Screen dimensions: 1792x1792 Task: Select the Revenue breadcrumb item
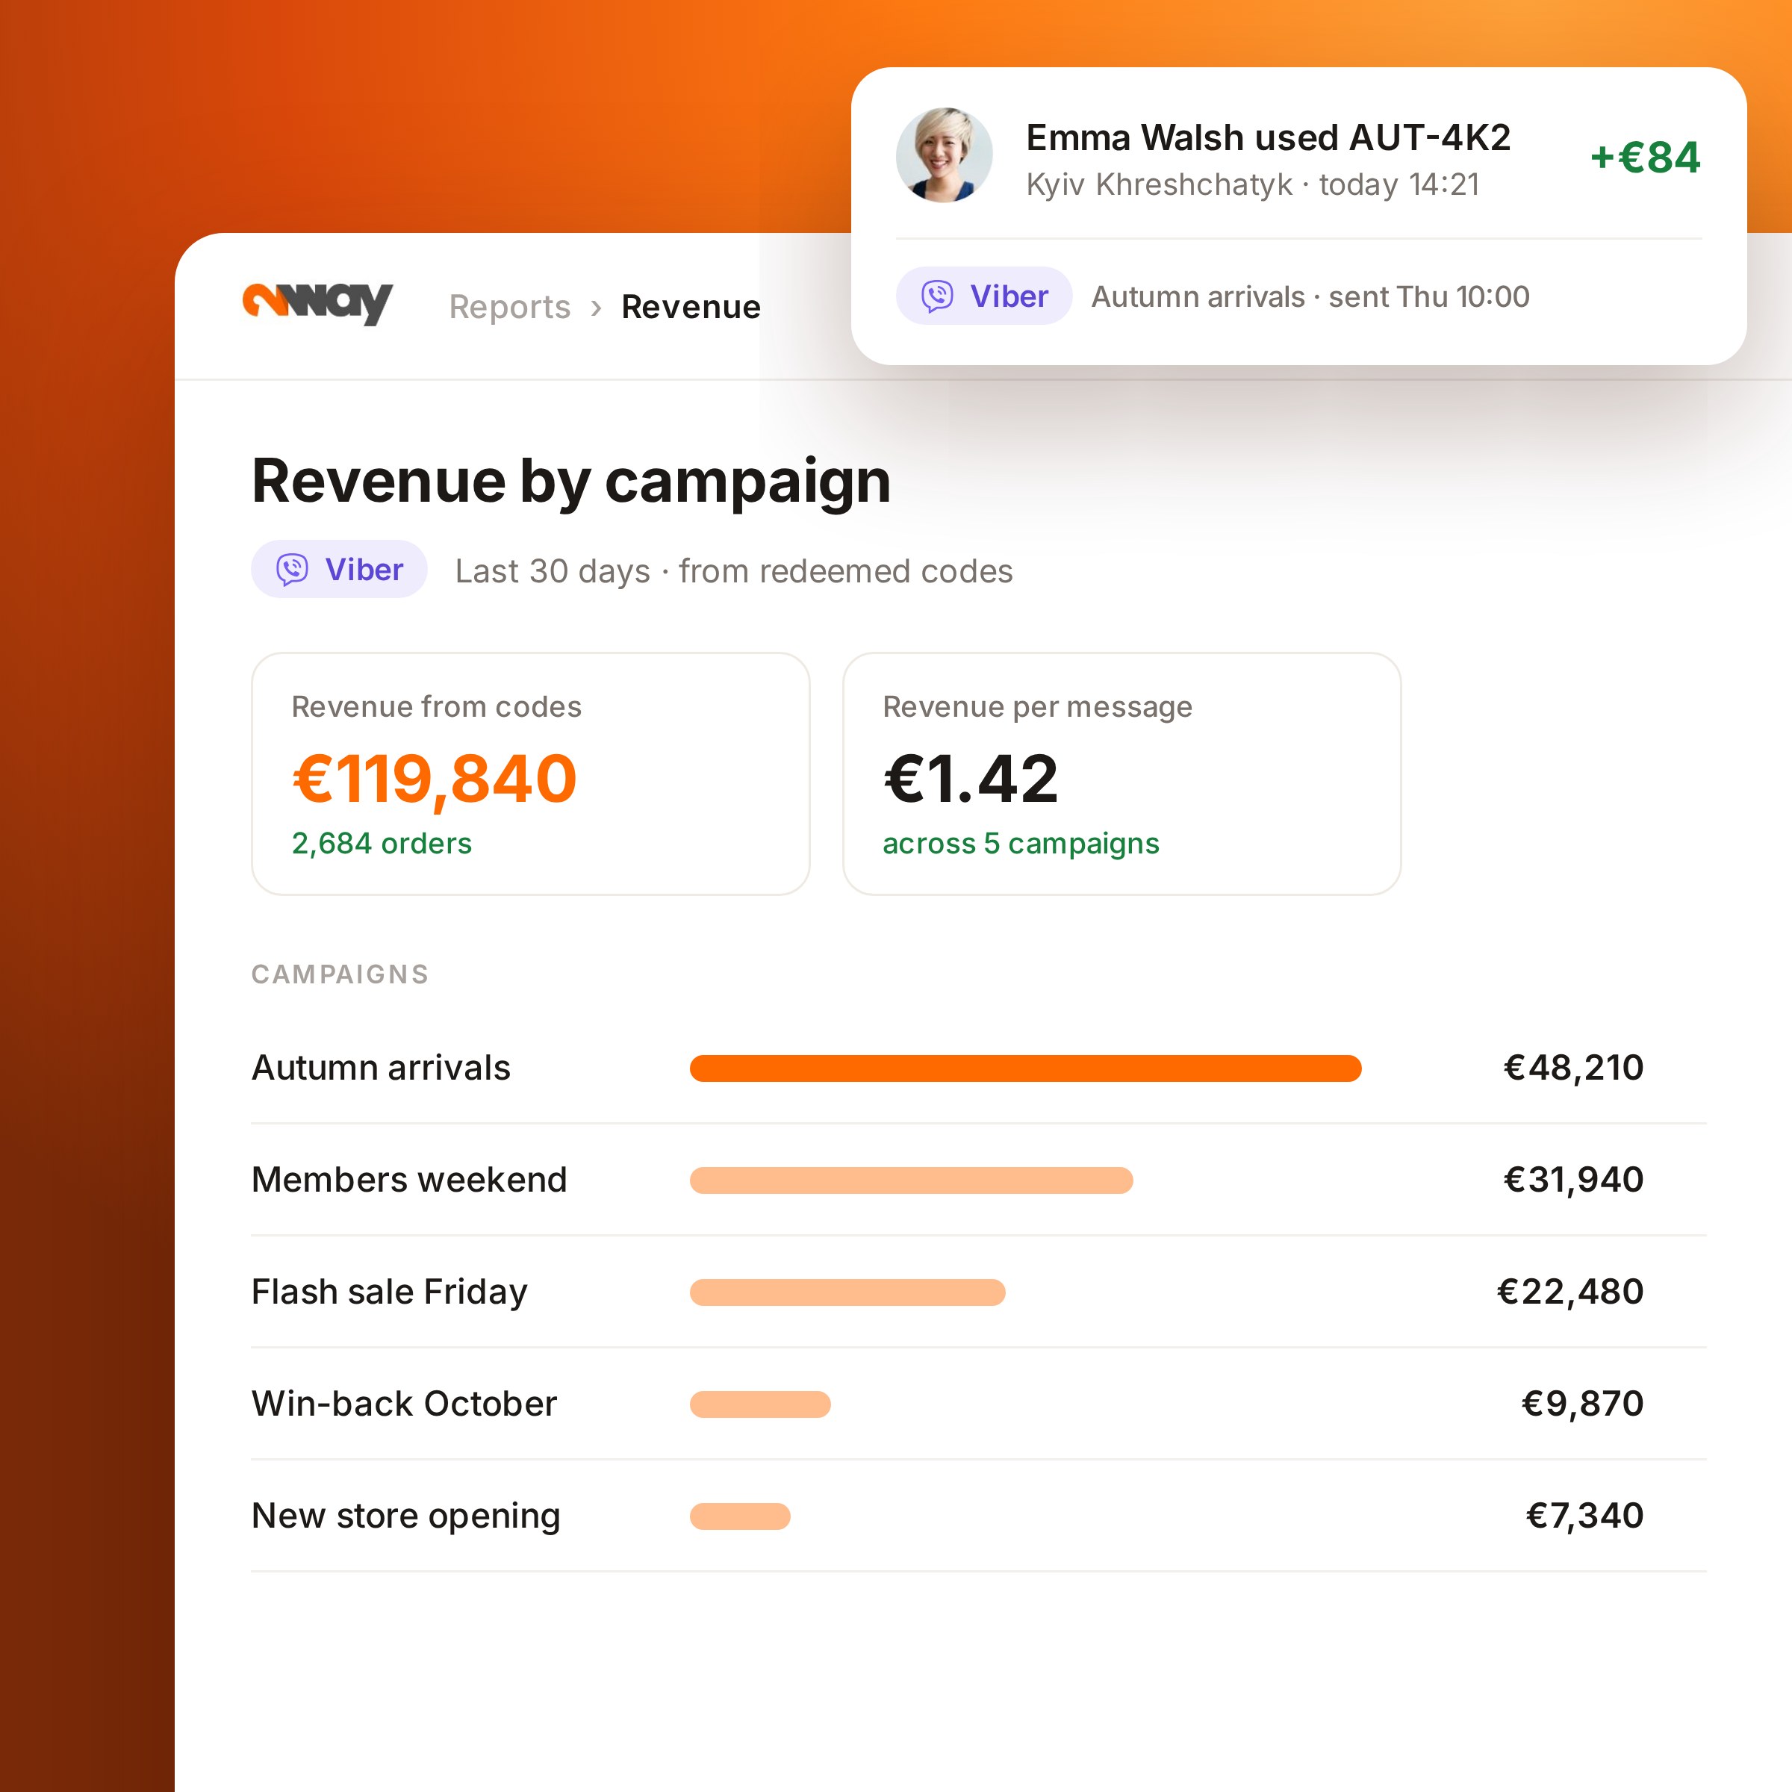pos(691,307)
